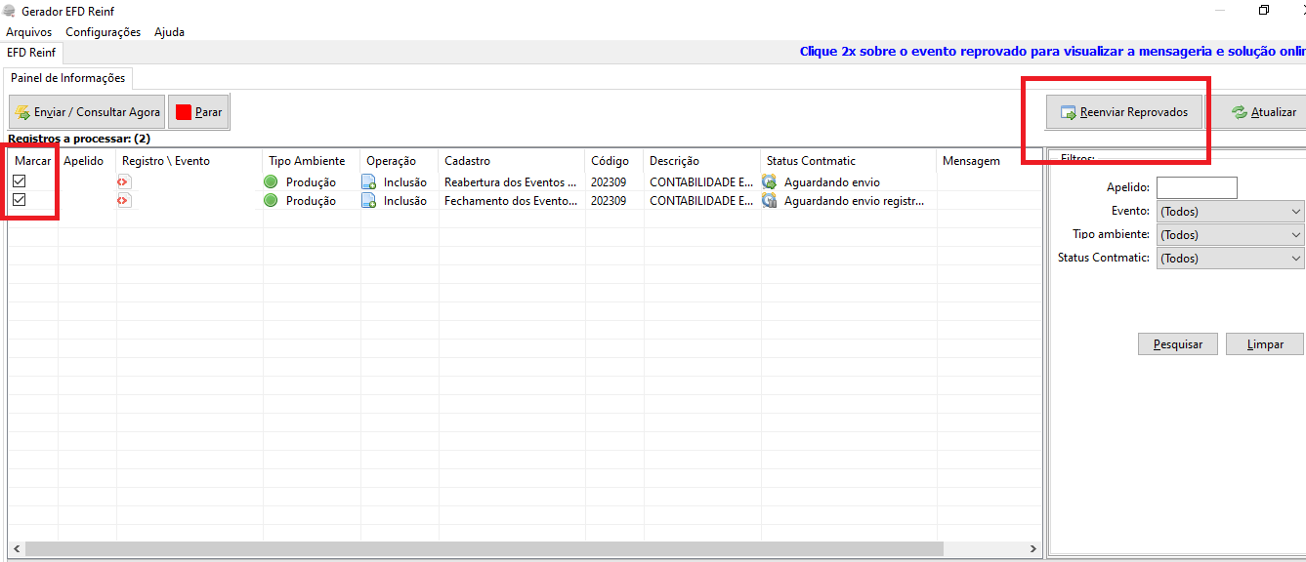The height and width of the screenshot is (562, 1306).
Task: Click the horizontal scrollbar under the grid
Action: click(525, 550)
